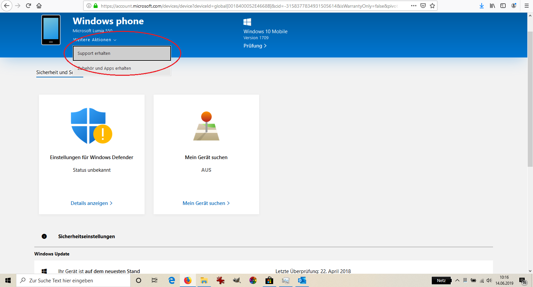The width and height of the screenshot is (533, 287).
Task: Click the Windows Defender shield icon
Action: 91,126
